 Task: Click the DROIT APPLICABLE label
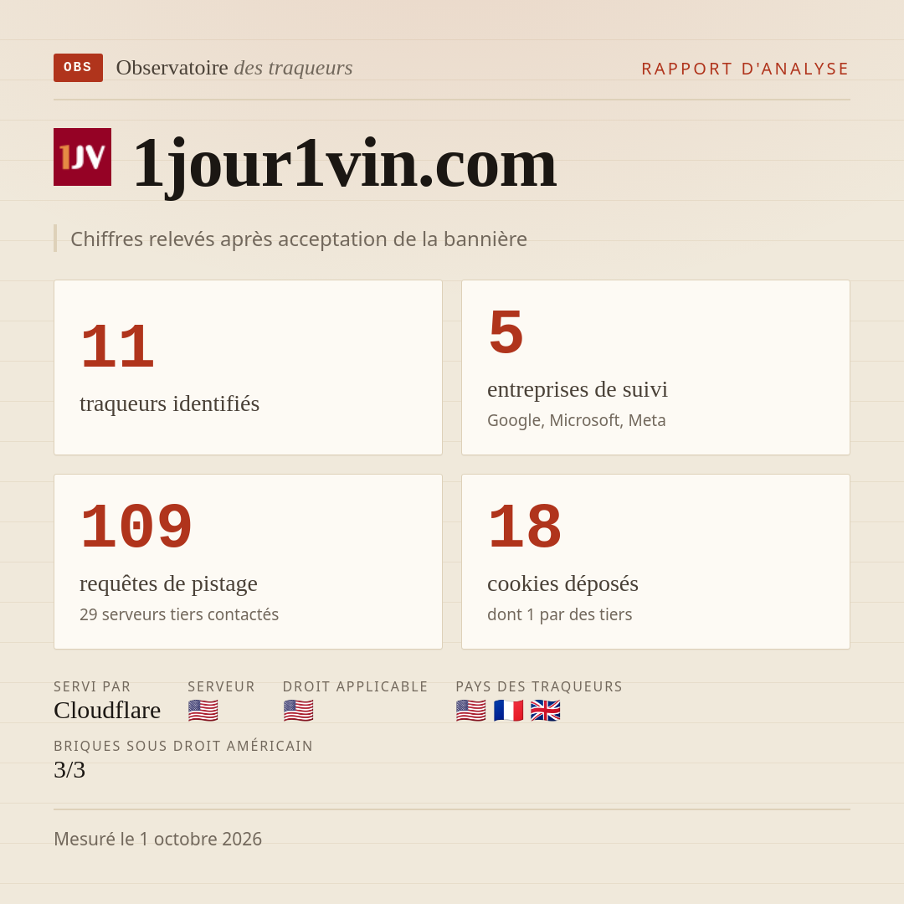tap(355, 686)
